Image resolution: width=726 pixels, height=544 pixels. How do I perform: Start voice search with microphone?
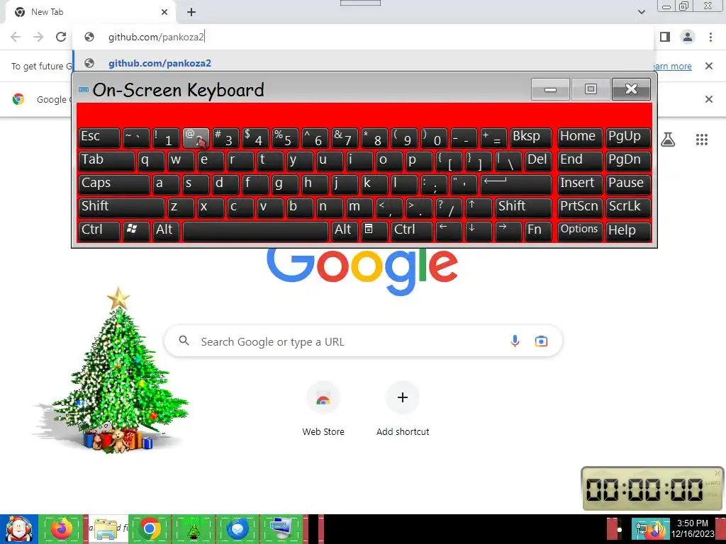[515, 341]
